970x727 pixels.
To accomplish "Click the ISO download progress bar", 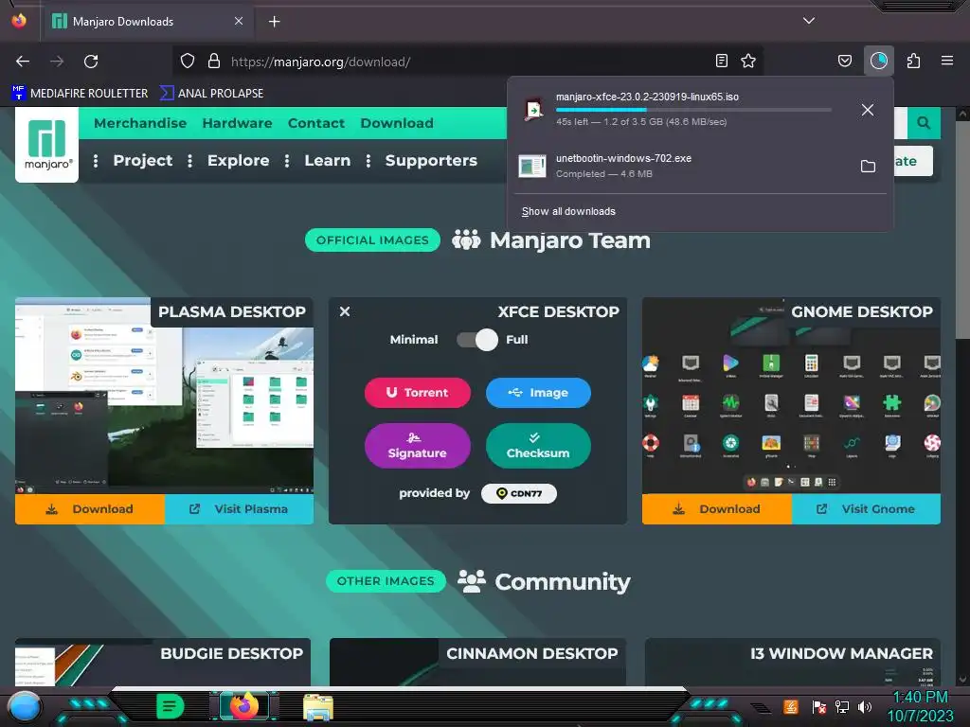I will coord(693,110).
